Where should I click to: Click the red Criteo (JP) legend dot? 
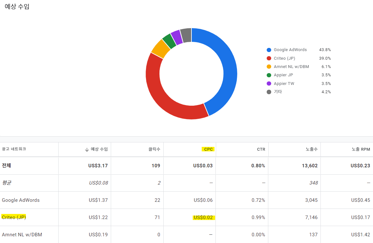pyautogui.click(x=269, y=58)
